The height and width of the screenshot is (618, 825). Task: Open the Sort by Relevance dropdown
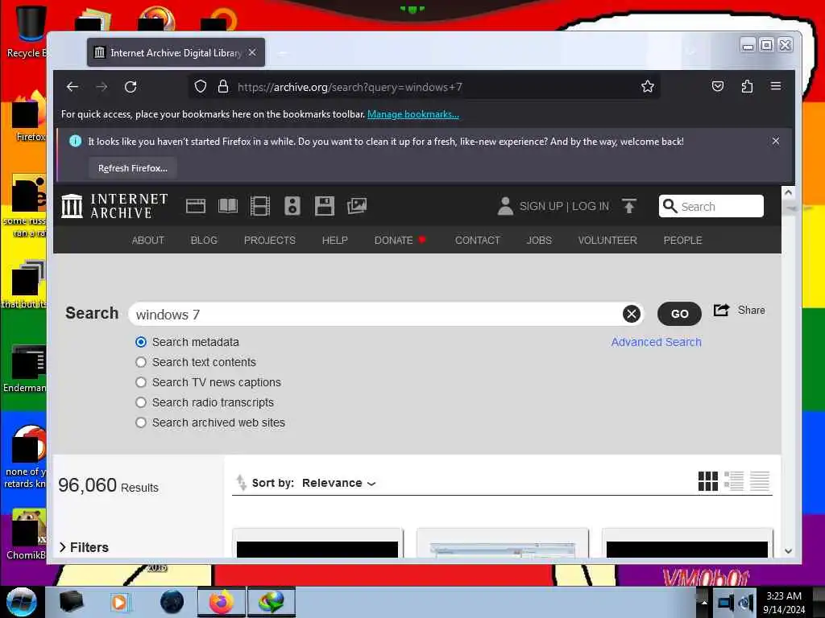[x=339, y=483]
